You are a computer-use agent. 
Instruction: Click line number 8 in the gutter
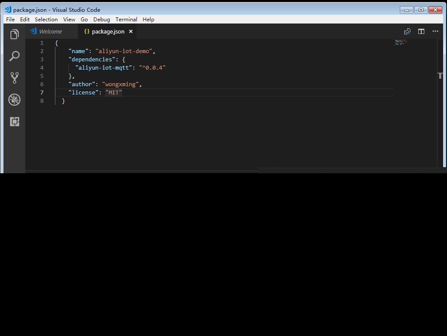pos(42,101)
